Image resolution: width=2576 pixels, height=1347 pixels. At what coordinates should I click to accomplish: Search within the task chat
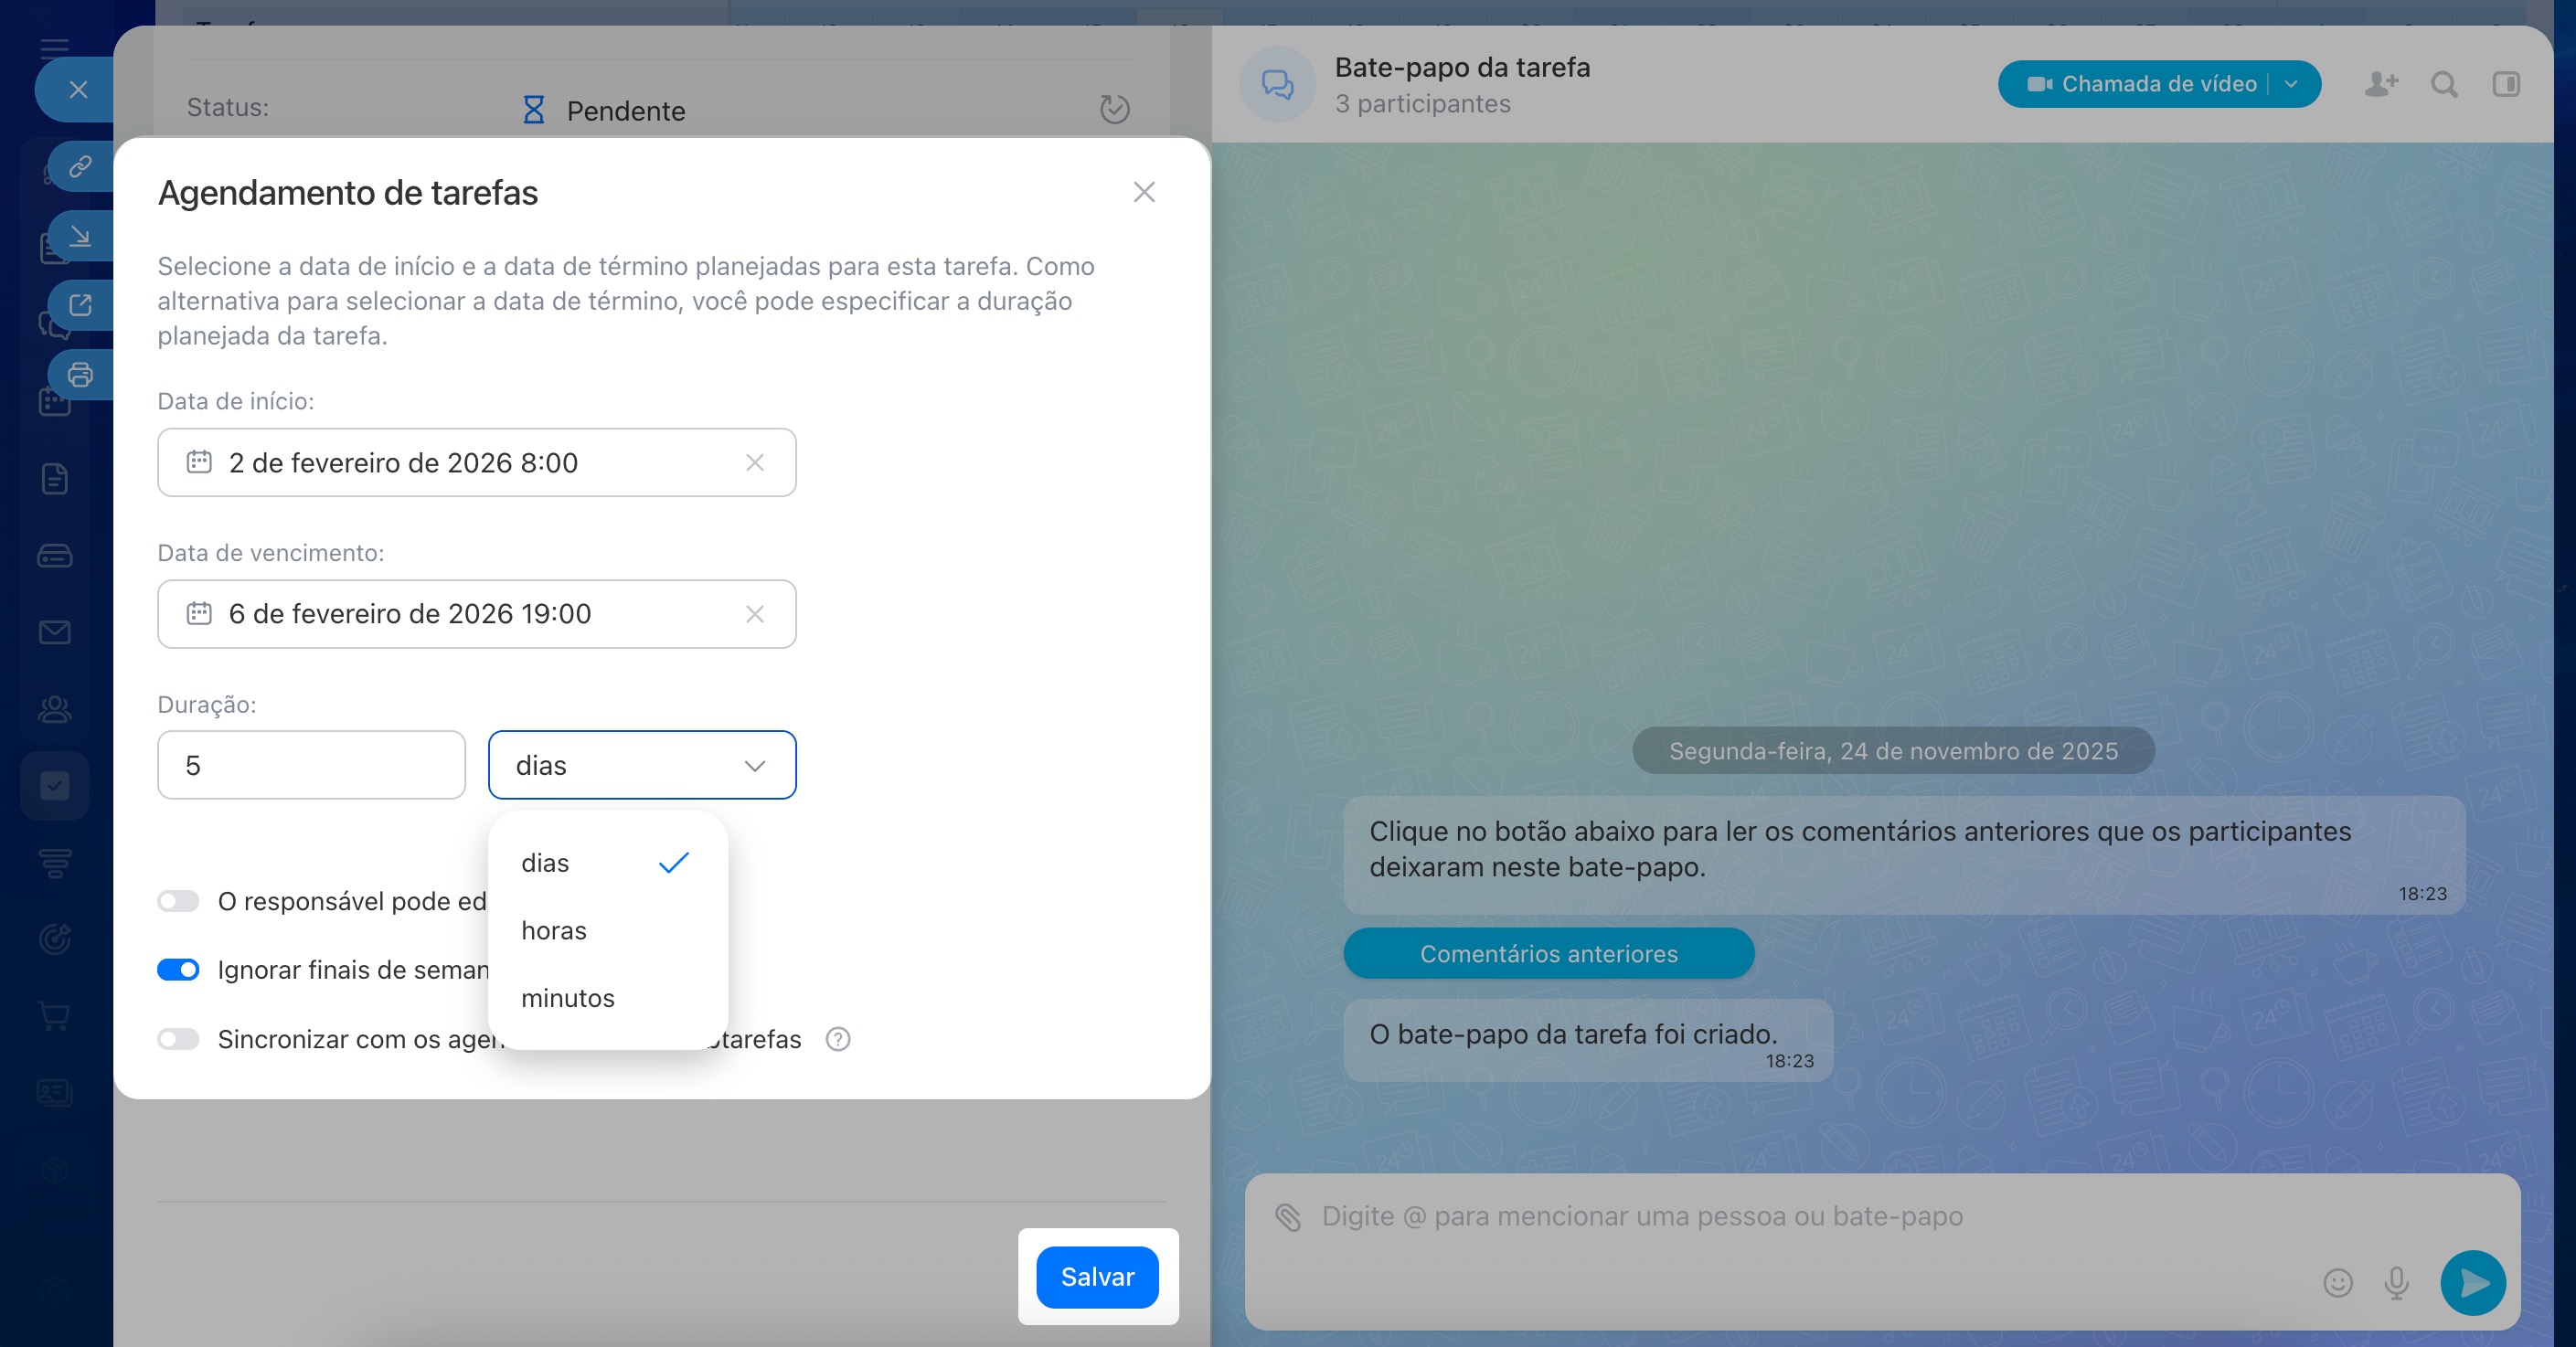2444,84
